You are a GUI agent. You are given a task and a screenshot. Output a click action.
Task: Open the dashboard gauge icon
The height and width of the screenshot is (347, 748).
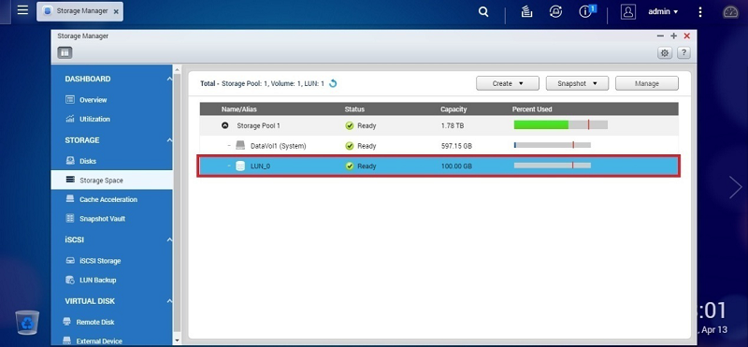(x=731, y=12)
